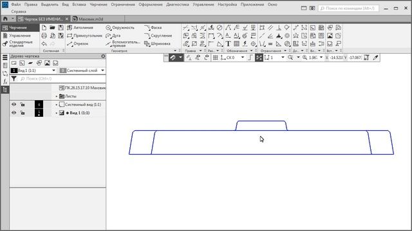Click the perpendicular constraint icon
Image resolution: width=412 pixels, height=231 pixels.
[x=279, y=28]
